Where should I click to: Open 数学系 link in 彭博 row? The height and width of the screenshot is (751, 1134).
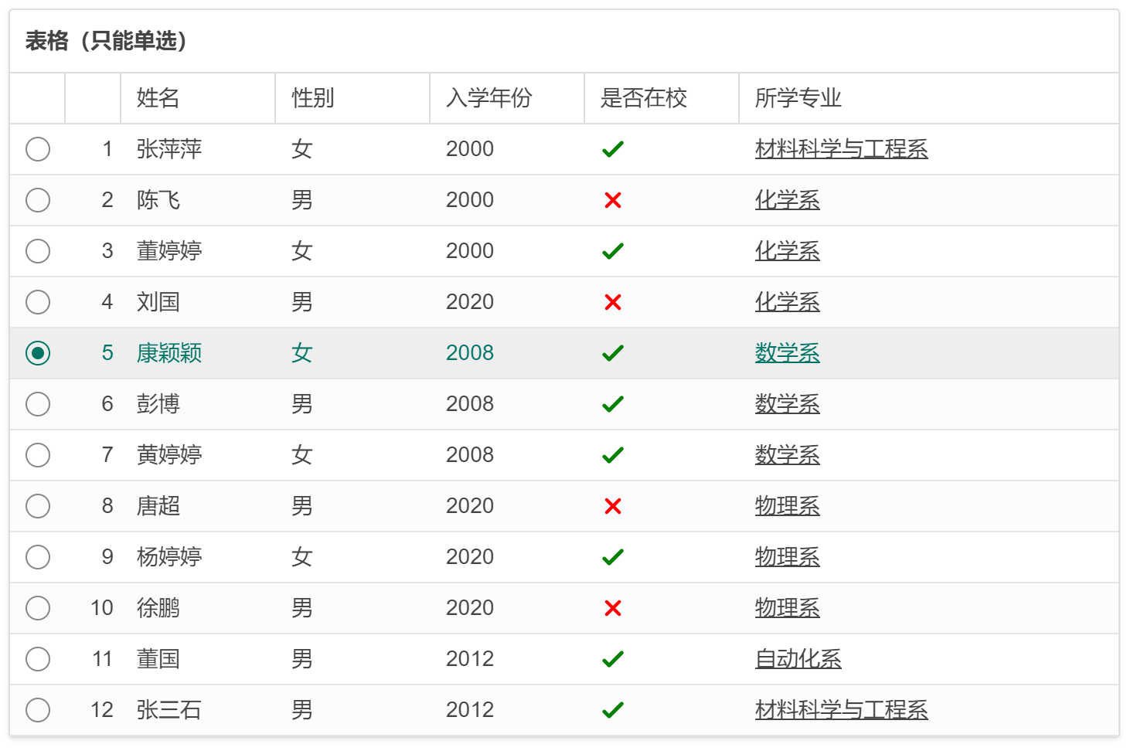pyautogui.click(x=787, y=404)
